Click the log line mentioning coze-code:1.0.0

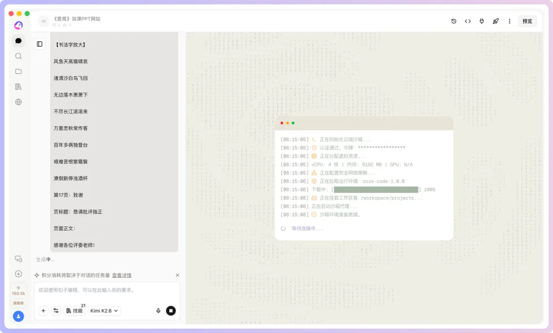pos(343,181)
